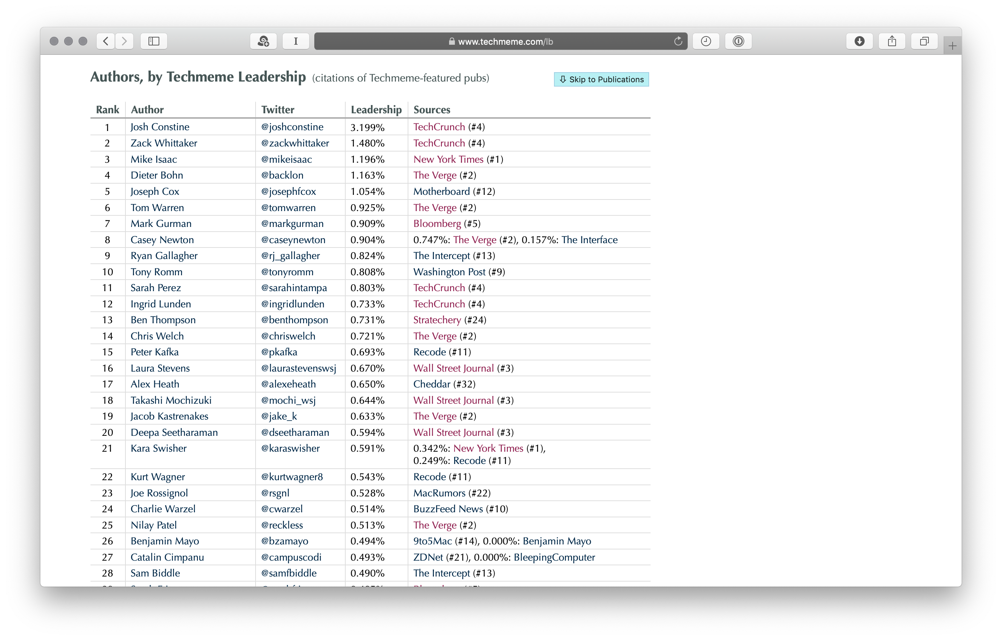Image resolution: width=1002 pixels, height=640 pixels.
Task: Open 9to5Mac source link
Action: (433, 541)
